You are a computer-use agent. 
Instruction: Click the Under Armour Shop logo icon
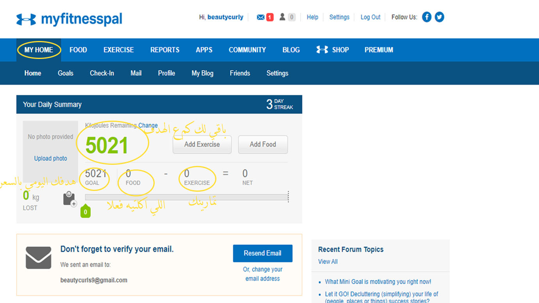coord(322,50)
